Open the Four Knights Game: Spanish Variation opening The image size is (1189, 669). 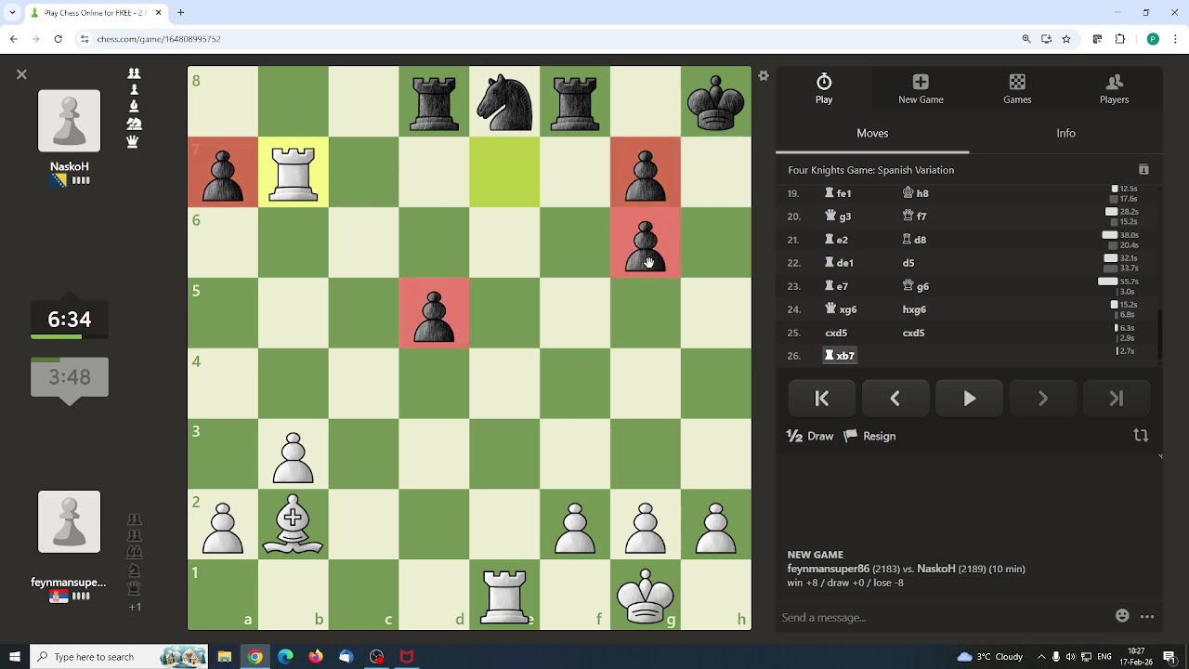point(870,170)
